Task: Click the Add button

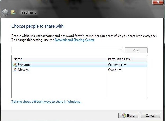Action: tap(136, 50)
